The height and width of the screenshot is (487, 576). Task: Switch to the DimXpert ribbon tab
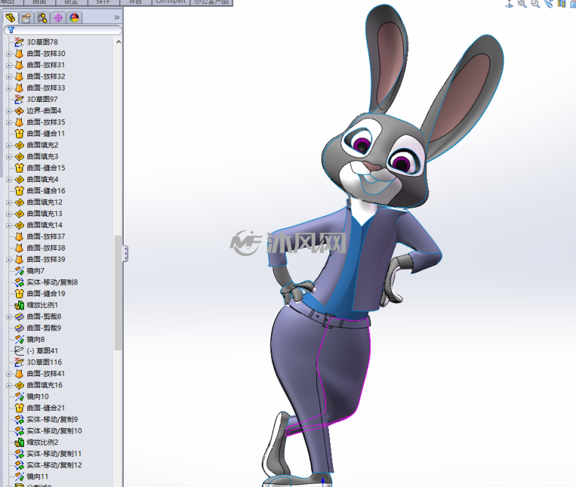171,2
